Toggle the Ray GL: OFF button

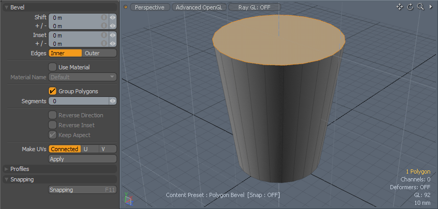(x=254, y=7)
